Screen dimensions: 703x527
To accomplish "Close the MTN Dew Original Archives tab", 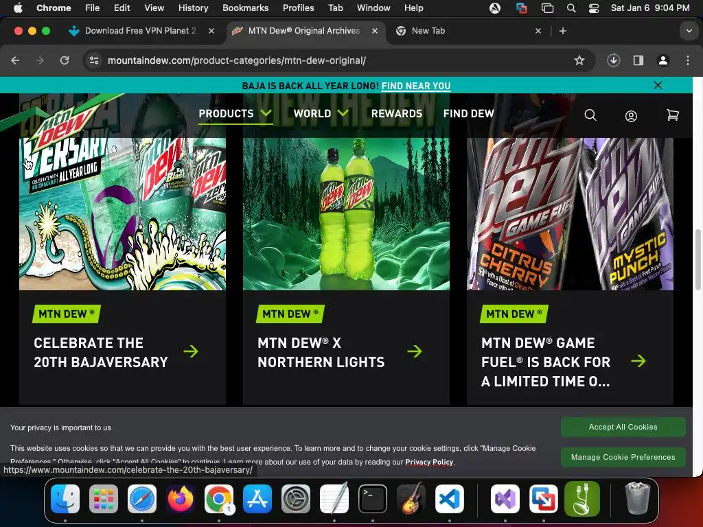I will click(x=375, y=31).
